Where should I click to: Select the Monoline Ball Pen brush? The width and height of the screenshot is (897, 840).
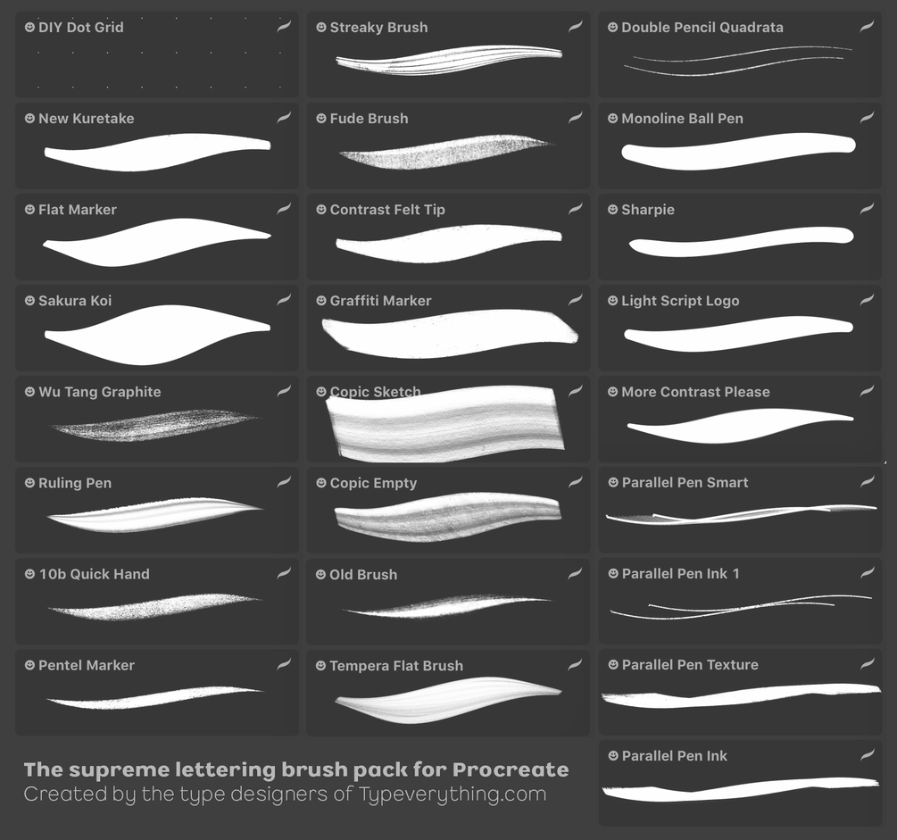coord(740,146)
